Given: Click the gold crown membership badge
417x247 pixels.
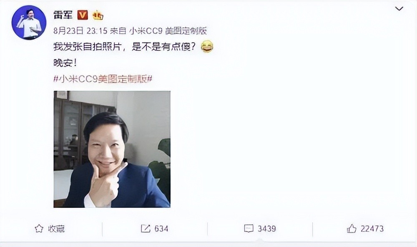Looking at the screenshot, I should coord(98,15).
